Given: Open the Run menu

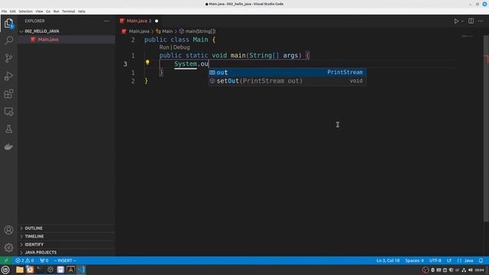Looking at the screenshot, I should click(x=56, y=11).
